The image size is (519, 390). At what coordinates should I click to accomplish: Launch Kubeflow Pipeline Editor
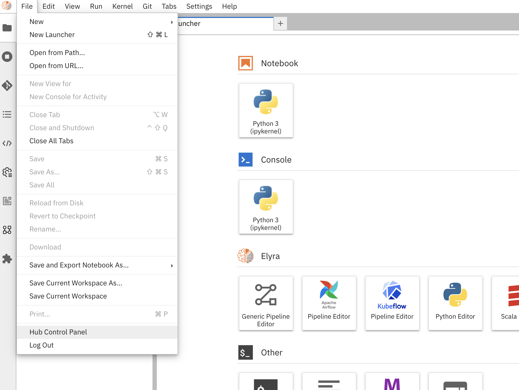click(392, 303)
